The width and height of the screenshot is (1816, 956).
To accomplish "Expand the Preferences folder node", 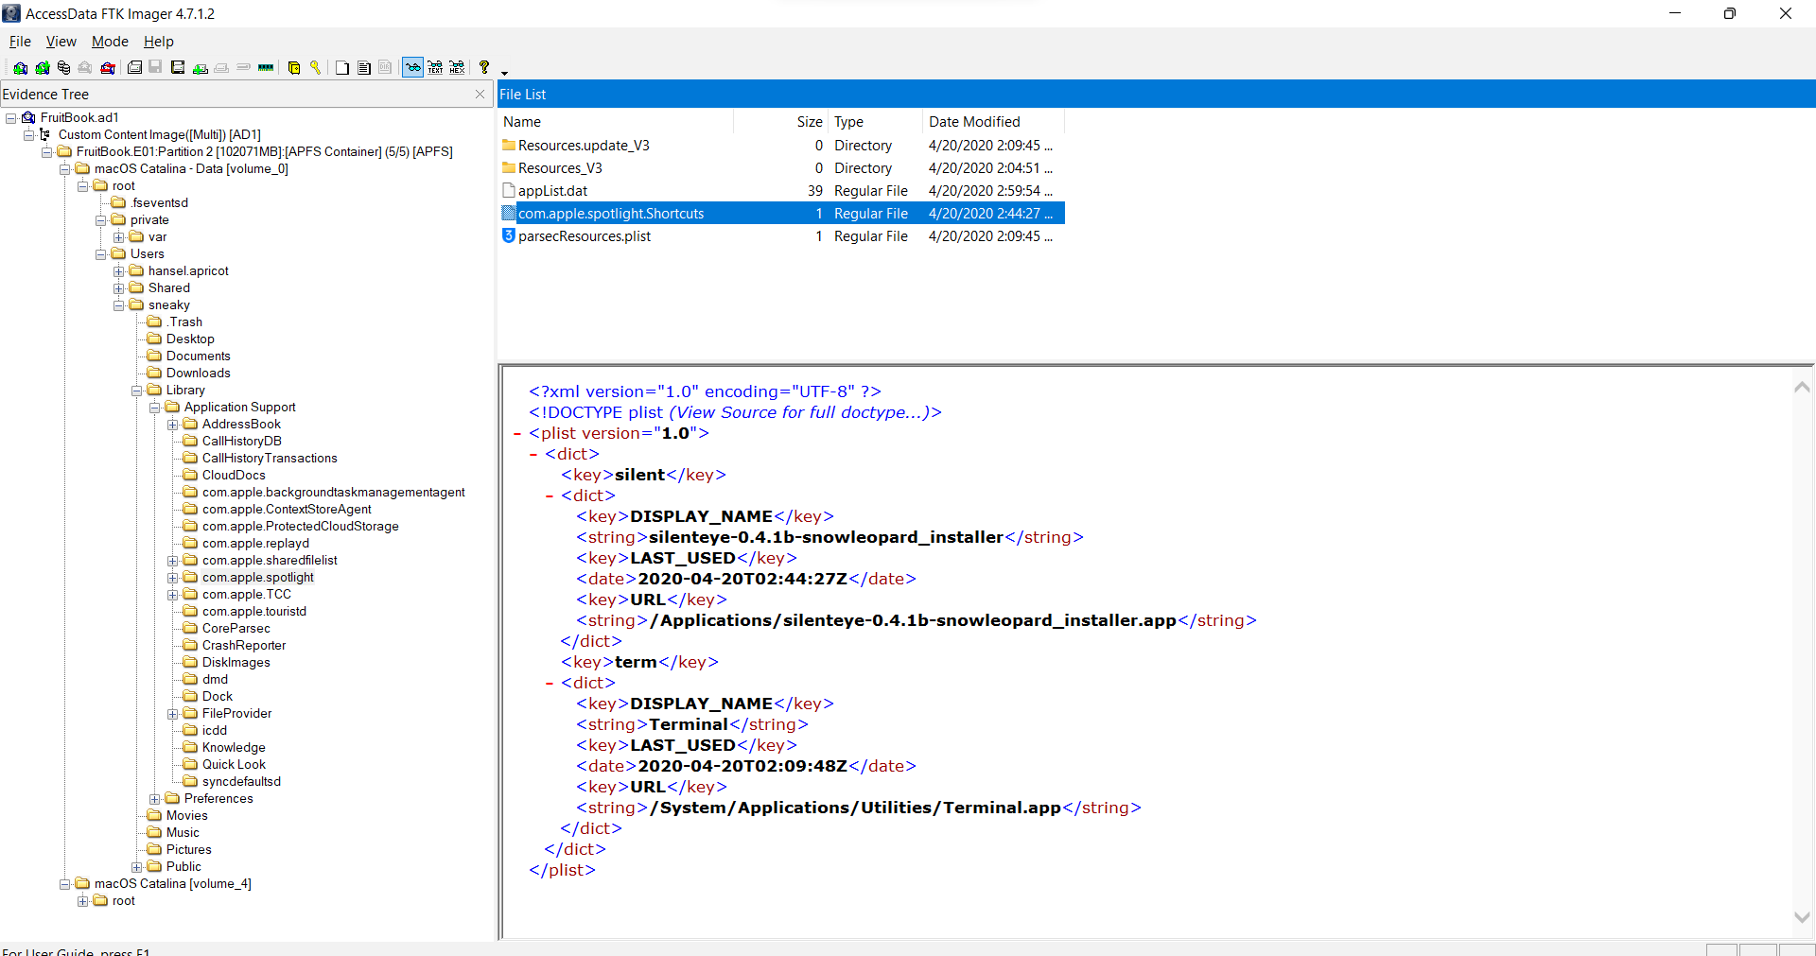I will 155,799.
